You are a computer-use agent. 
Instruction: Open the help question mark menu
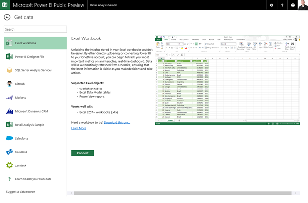click(282, 5)
